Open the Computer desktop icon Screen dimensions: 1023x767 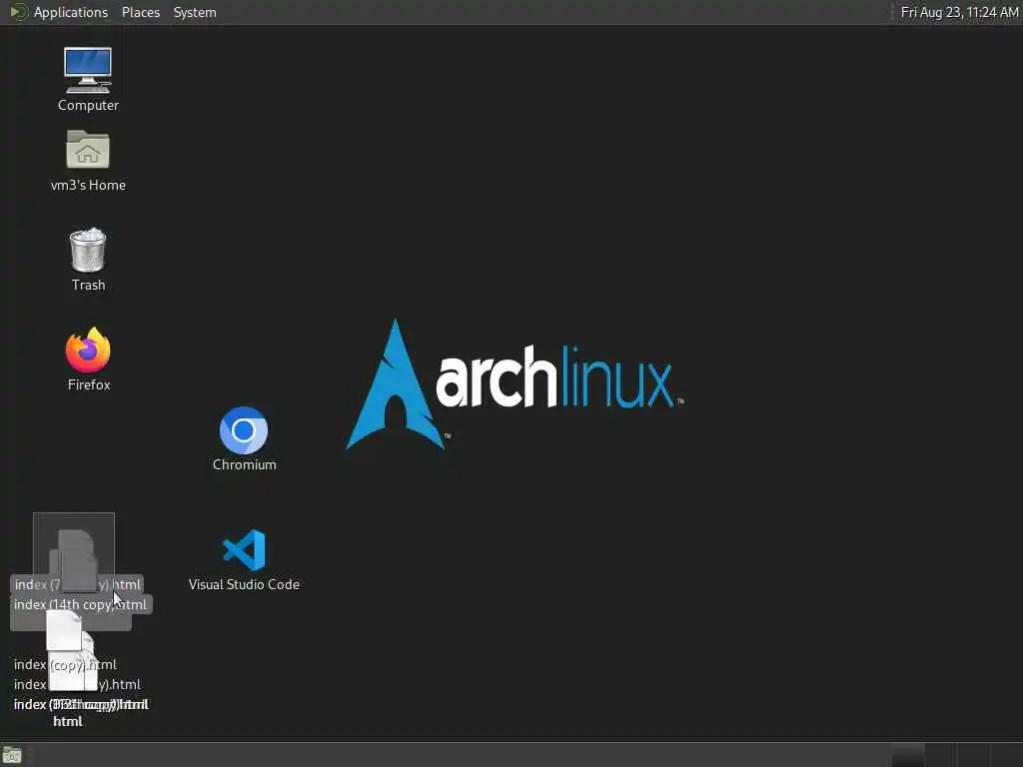[88, 71]
